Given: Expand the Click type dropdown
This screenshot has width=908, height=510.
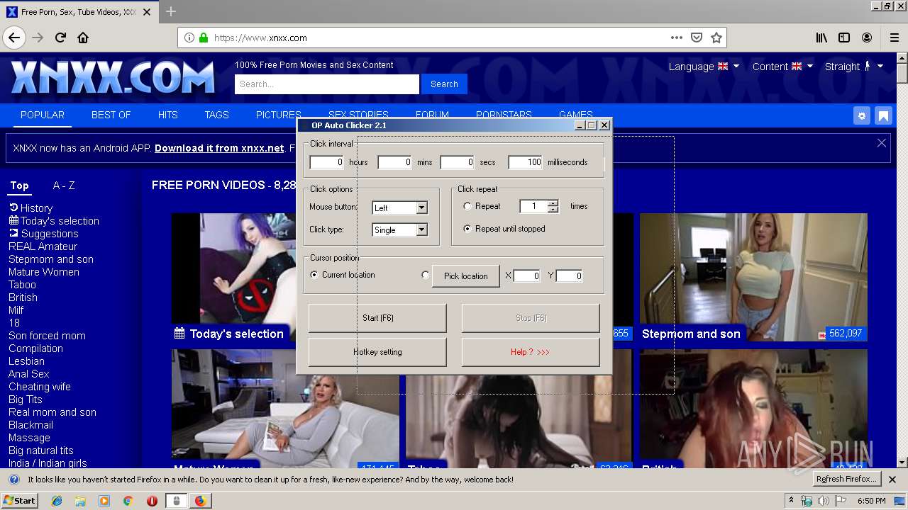Looking at the screenshot, I should (x=421, y=229).
